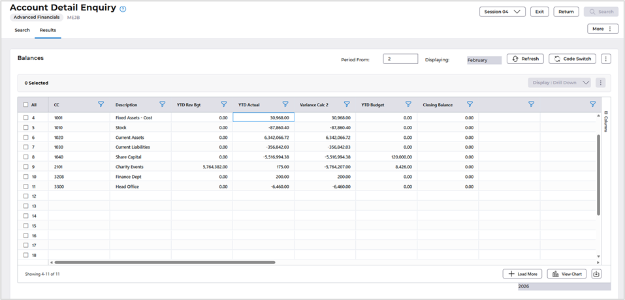
Task: Open the Session 04 dropdown
Action: click(x=502, y=12)
